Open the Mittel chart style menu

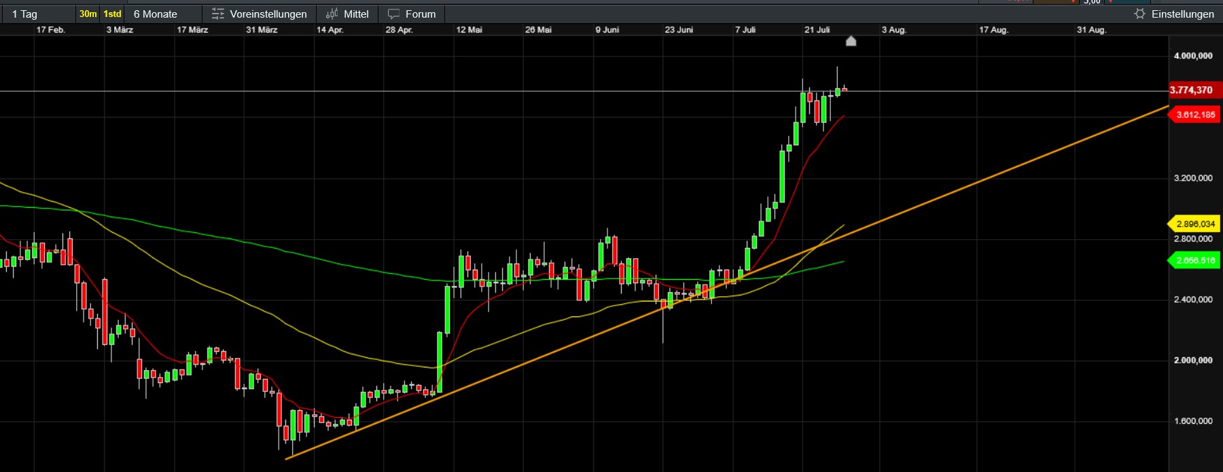[x=347, y=14]
